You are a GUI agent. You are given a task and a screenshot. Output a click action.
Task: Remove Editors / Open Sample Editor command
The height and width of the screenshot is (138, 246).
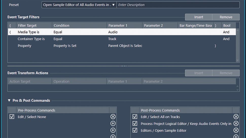coord(236,130)
